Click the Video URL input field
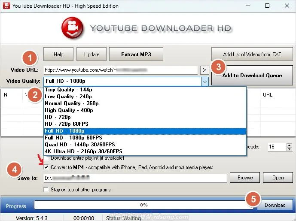The height and width of the screenshot is (221, 296). [x=120, y=70]
